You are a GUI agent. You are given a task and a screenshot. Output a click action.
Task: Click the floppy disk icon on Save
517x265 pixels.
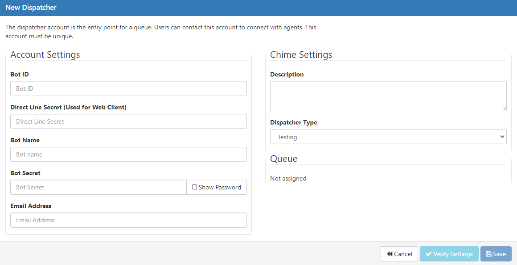(488, 254)
